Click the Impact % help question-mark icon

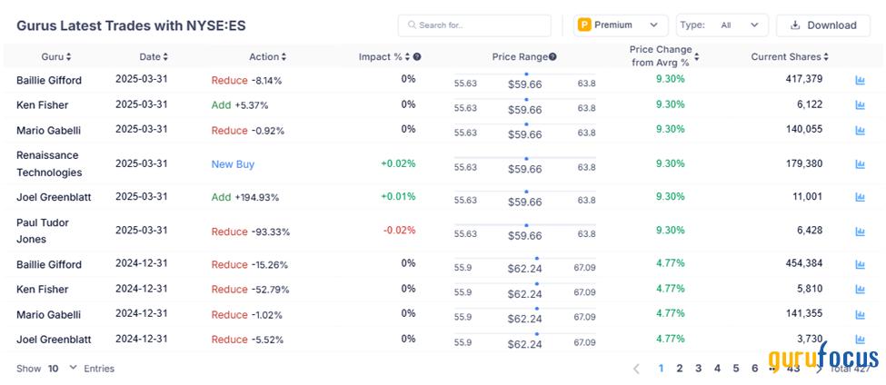[x=417, y=57]
